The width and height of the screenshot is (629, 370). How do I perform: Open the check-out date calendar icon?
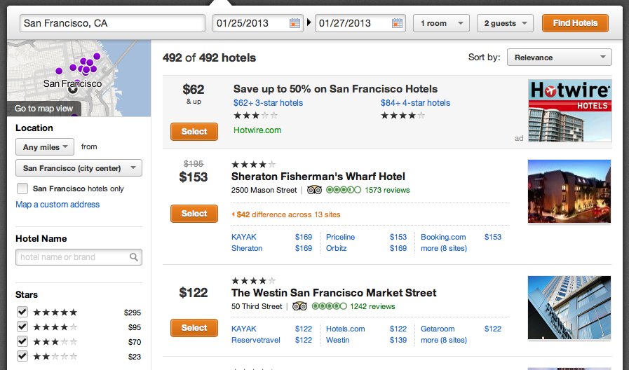397,23
